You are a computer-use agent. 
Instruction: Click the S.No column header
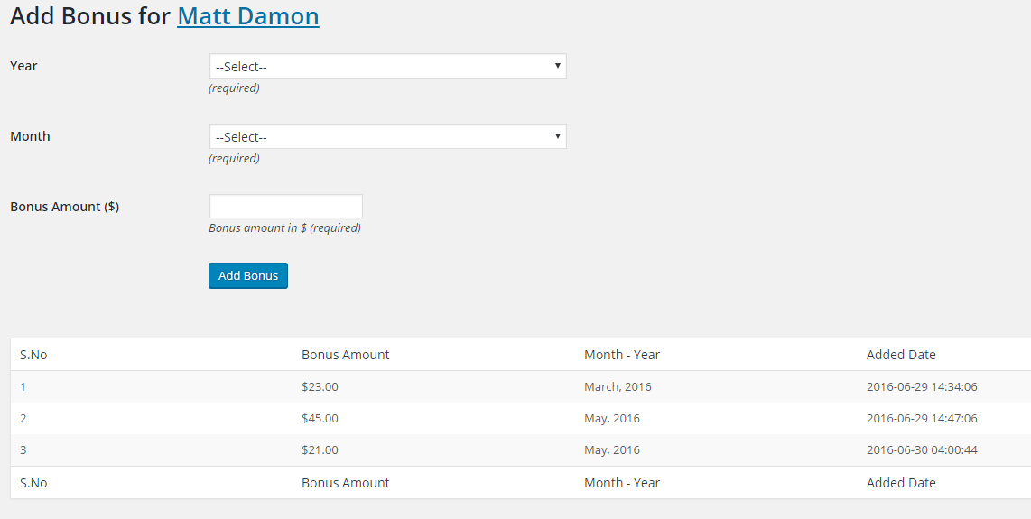coord(33,355)
